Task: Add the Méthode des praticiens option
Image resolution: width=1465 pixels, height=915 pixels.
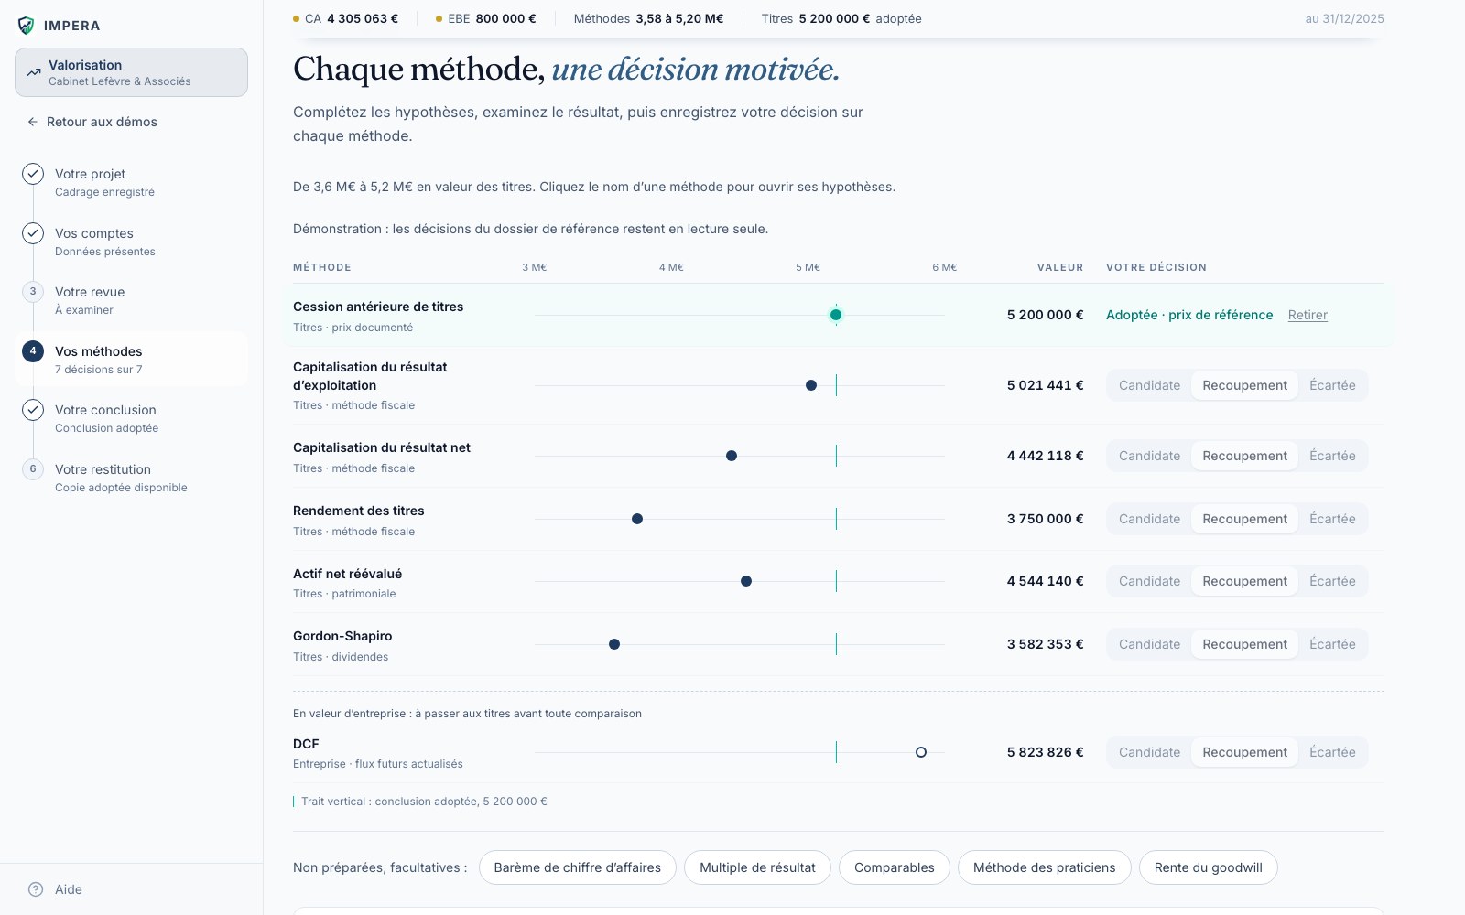Action: 1044,867
